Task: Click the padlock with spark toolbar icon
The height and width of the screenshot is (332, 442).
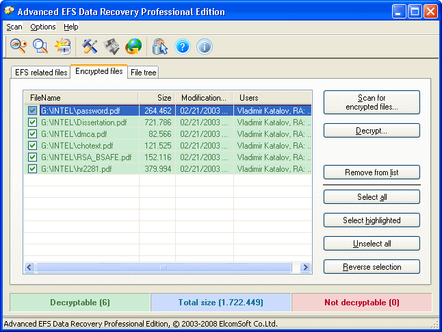Action: (63, 46)
